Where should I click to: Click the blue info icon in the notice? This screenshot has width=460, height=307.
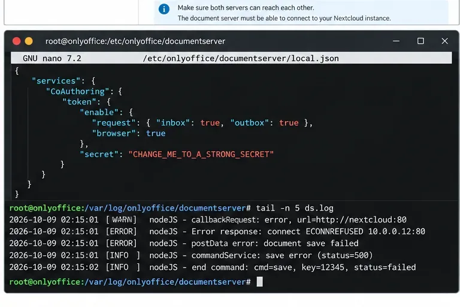coord(164,9)
